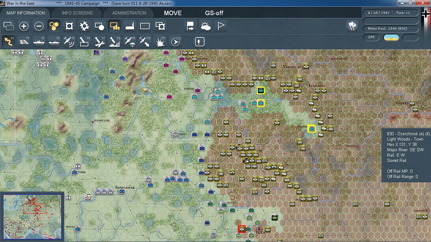Click the clear weather sky indicator pill
The height and width of the screenshot is (242, 431).
[391, 37]
